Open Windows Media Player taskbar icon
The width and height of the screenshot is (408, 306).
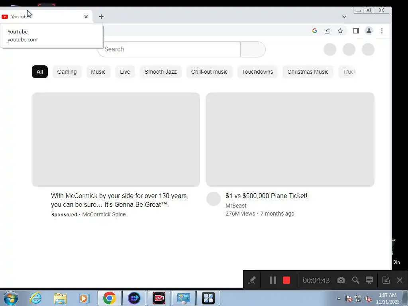point(84,298)
